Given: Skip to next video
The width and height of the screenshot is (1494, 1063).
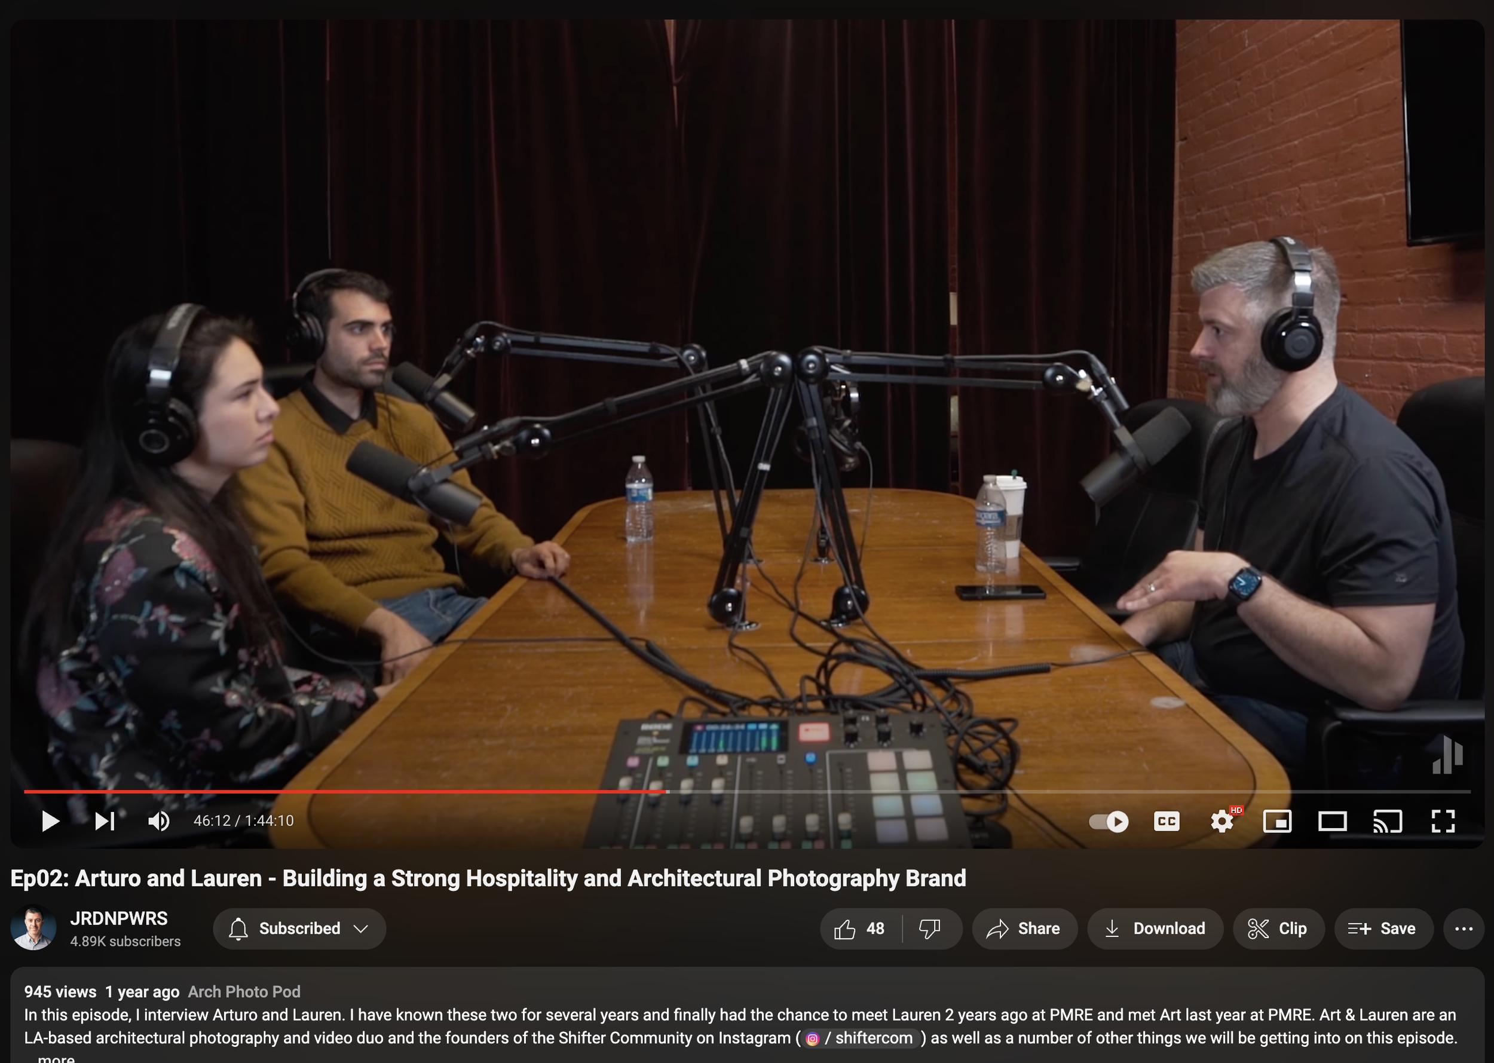Looking at the screenshot, I should [105, 821].
